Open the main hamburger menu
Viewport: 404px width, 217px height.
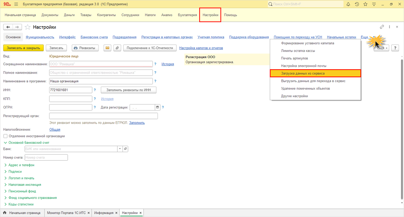pyautogui.click(x=16, y=4)
